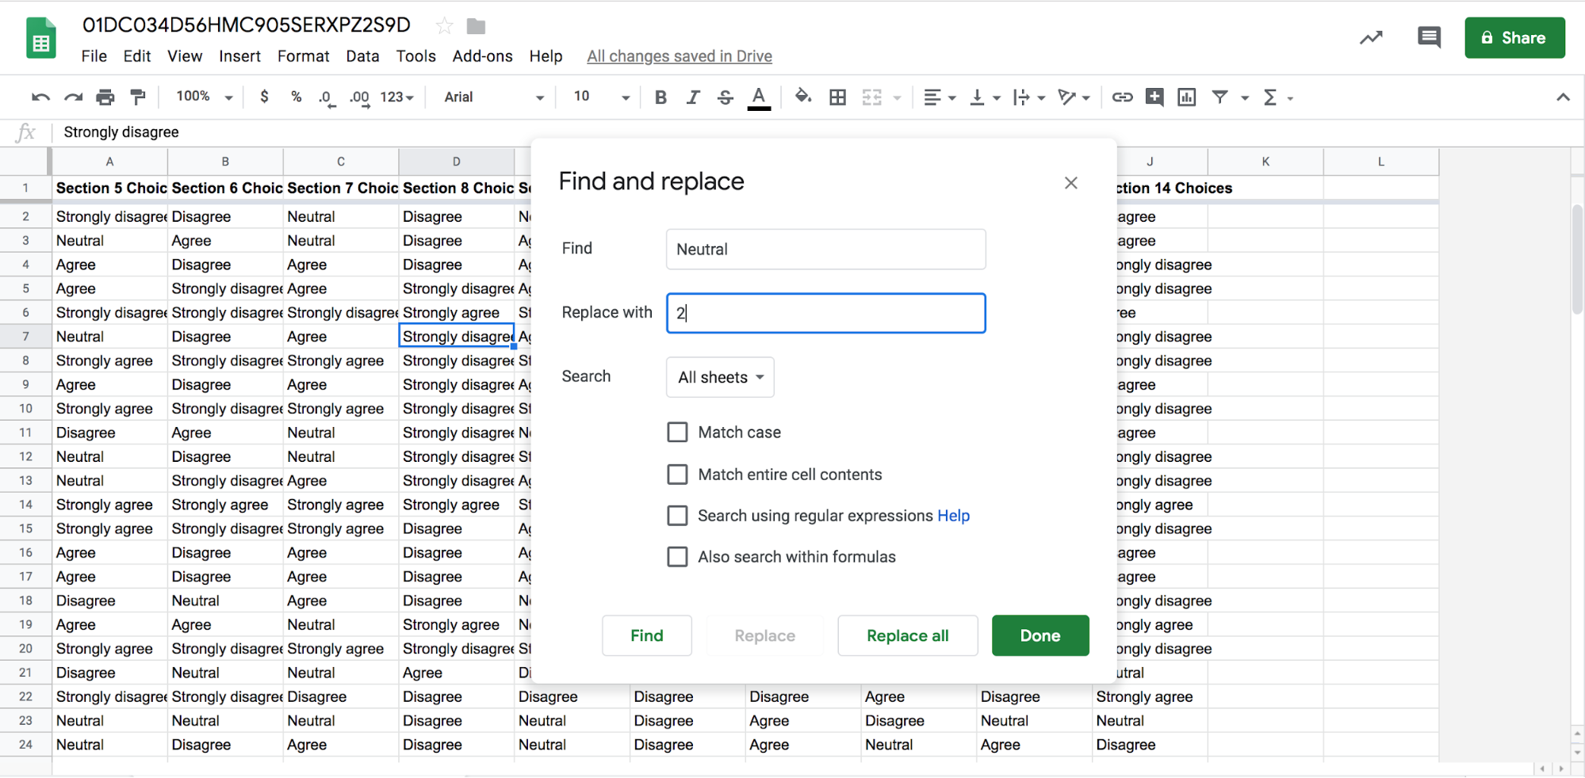Click the insert link icon
This screenshot has height=778, width=1585.
click(x=1121, y=97)
